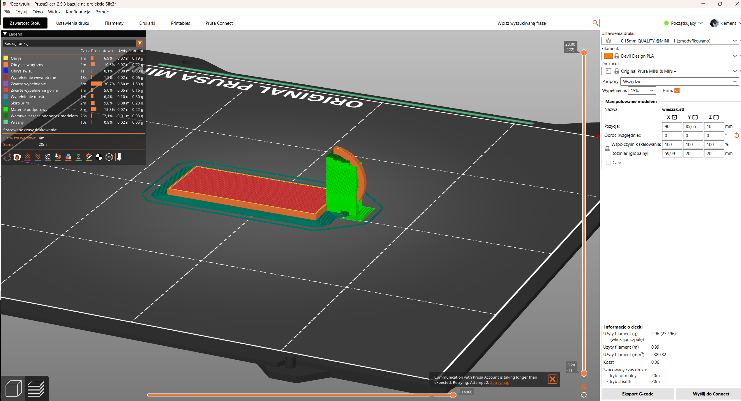
Task: Click the Zatrzymaj link in notification
Action: click(499, 382)
